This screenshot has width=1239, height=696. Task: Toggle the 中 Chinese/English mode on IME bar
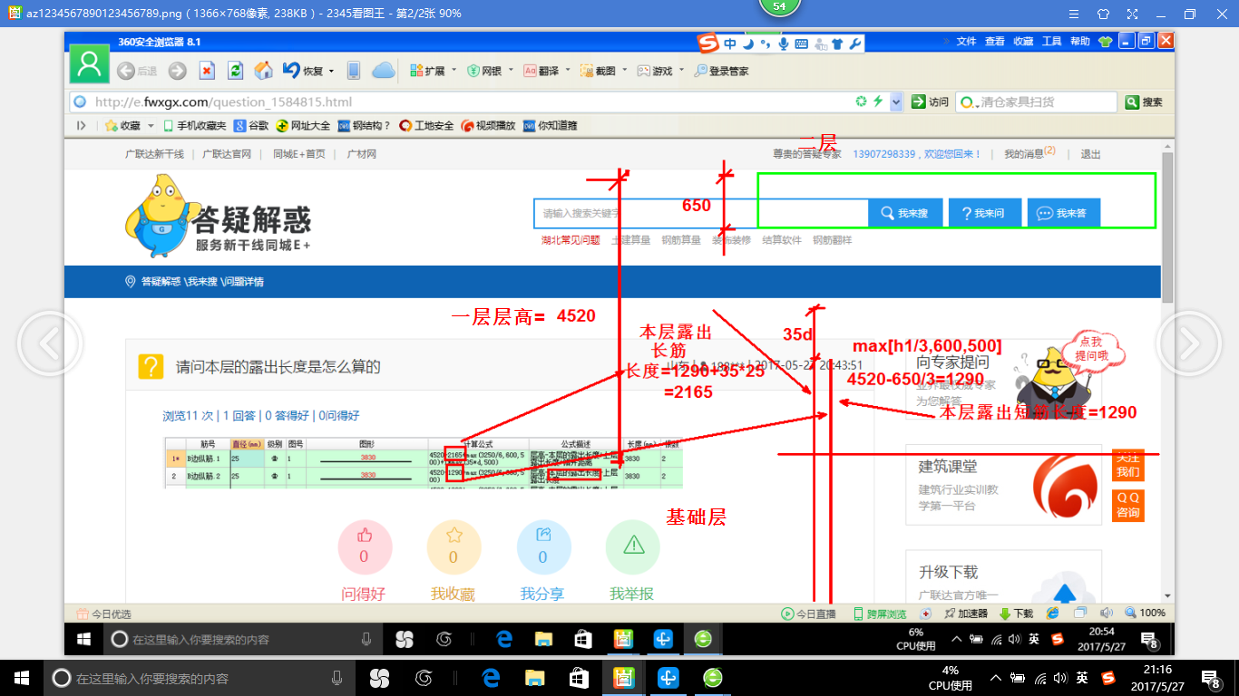pyautogui.click(x=730, y=43)
